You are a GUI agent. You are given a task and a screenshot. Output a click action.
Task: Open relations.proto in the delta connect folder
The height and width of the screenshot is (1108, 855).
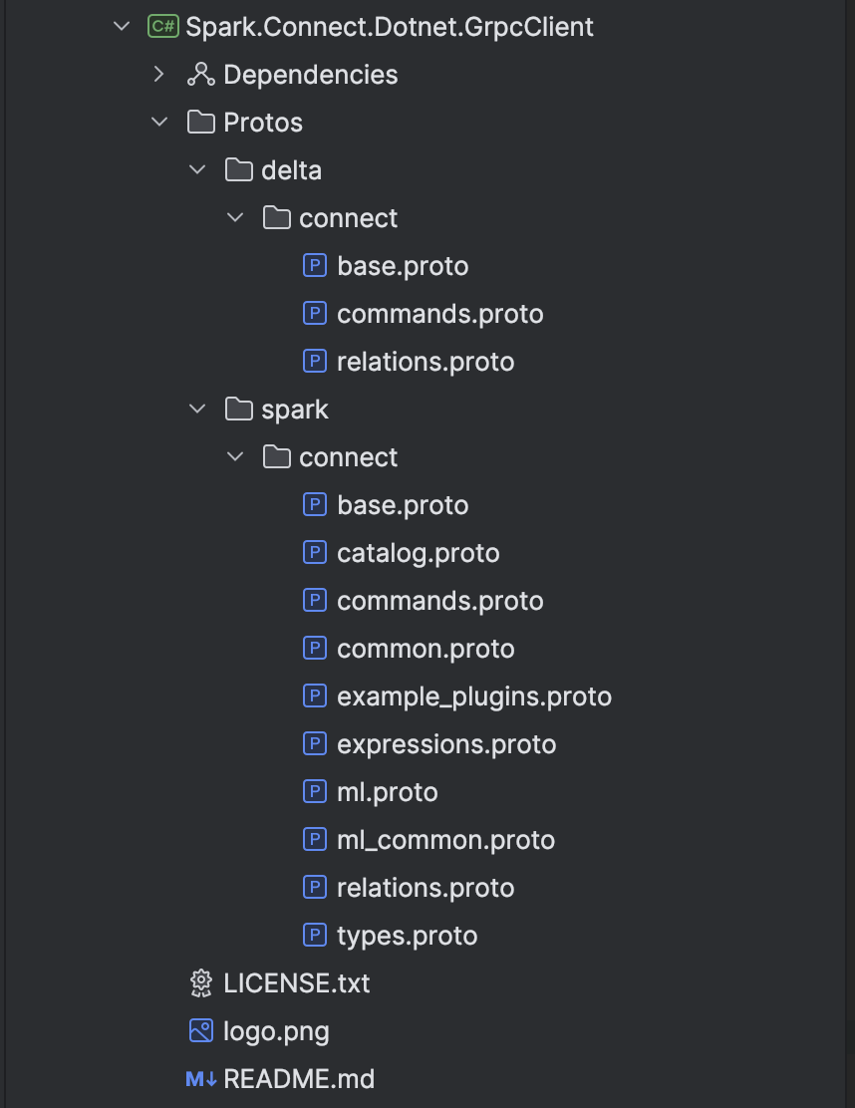point(426,362)
